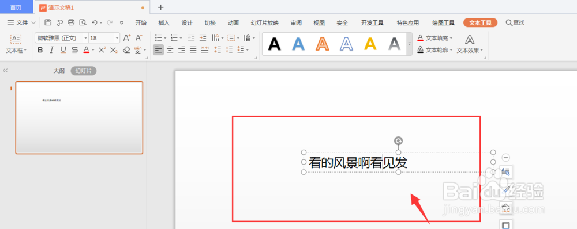Toggle Italic formatting
The height and width of the screenshot is (229, 577).
(x=51, y=50)
